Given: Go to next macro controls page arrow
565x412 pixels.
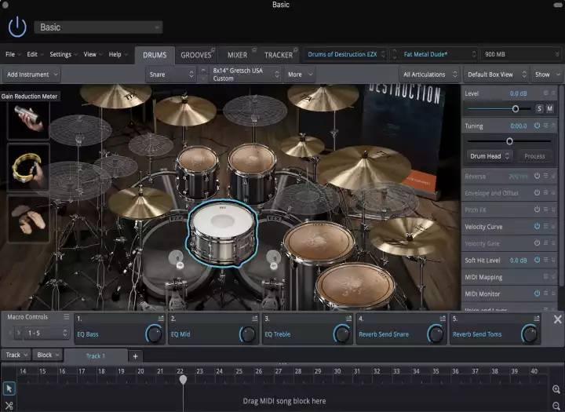Looking at the screenshot, I should [x=18, y=333].
